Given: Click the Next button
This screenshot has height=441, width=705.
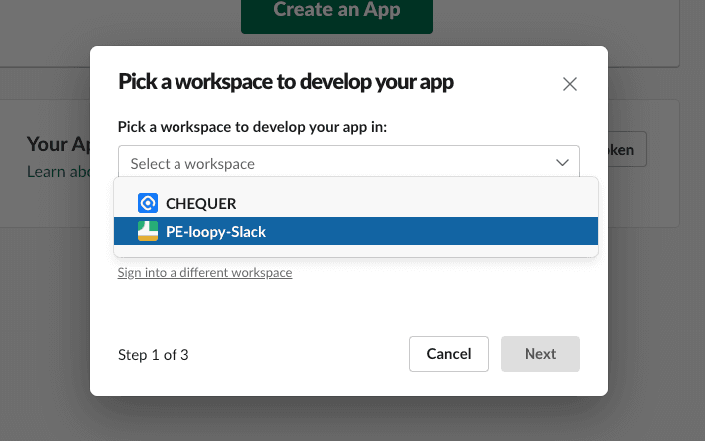Looking at the screenshot, I should point(539,354).
